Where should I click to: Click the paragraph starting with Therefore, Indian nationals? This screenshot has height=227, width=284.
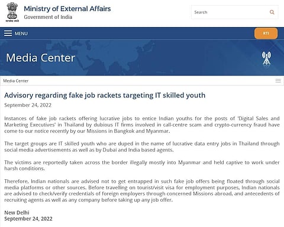click(x=142, y=190)
